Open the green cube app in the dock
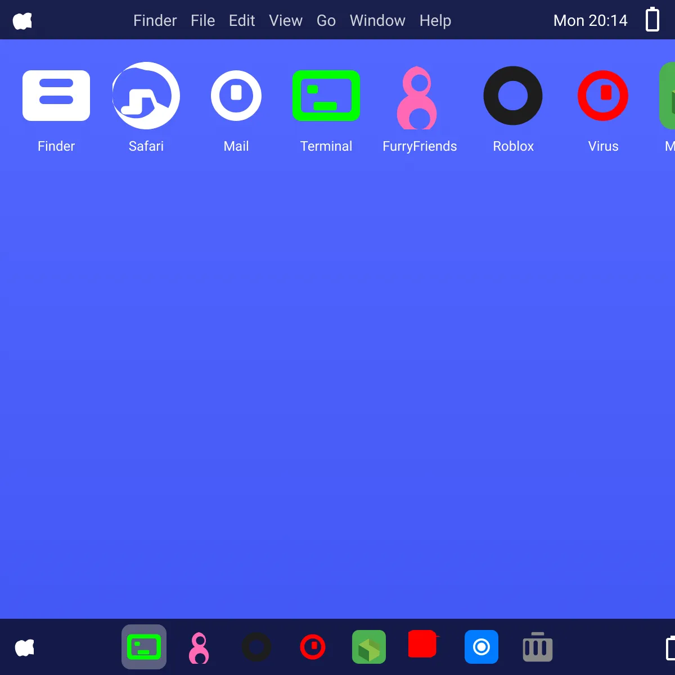Image resolution: width=675 pixels, height=675 pixels. (369, 647)
